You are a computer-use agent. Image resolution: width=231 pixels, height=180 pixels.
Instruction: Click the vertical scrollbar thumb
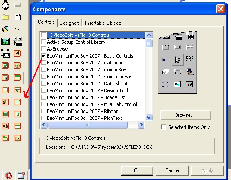click(x=149, y=43)
